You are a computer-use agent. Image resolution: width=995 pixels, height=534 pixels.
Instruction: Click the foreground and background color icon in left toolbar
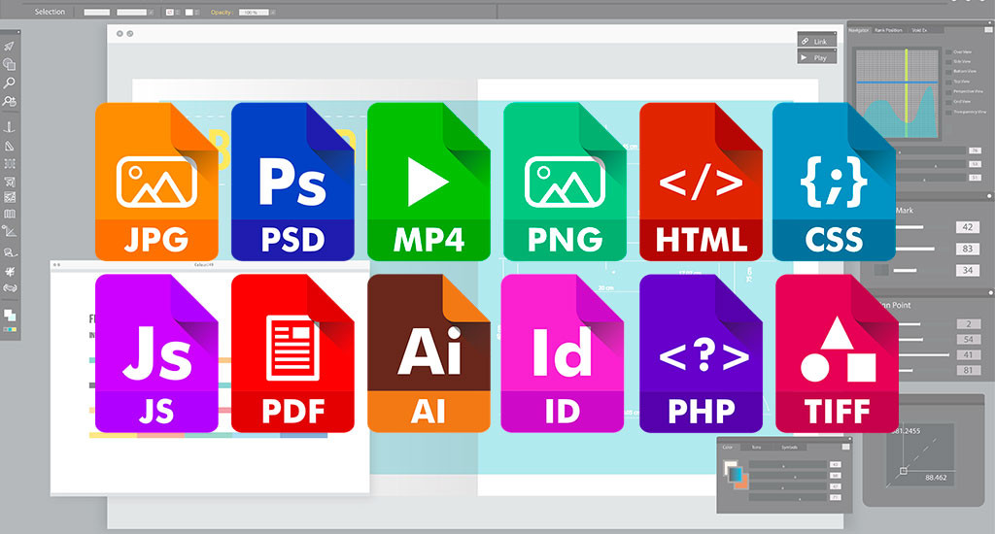10,316
